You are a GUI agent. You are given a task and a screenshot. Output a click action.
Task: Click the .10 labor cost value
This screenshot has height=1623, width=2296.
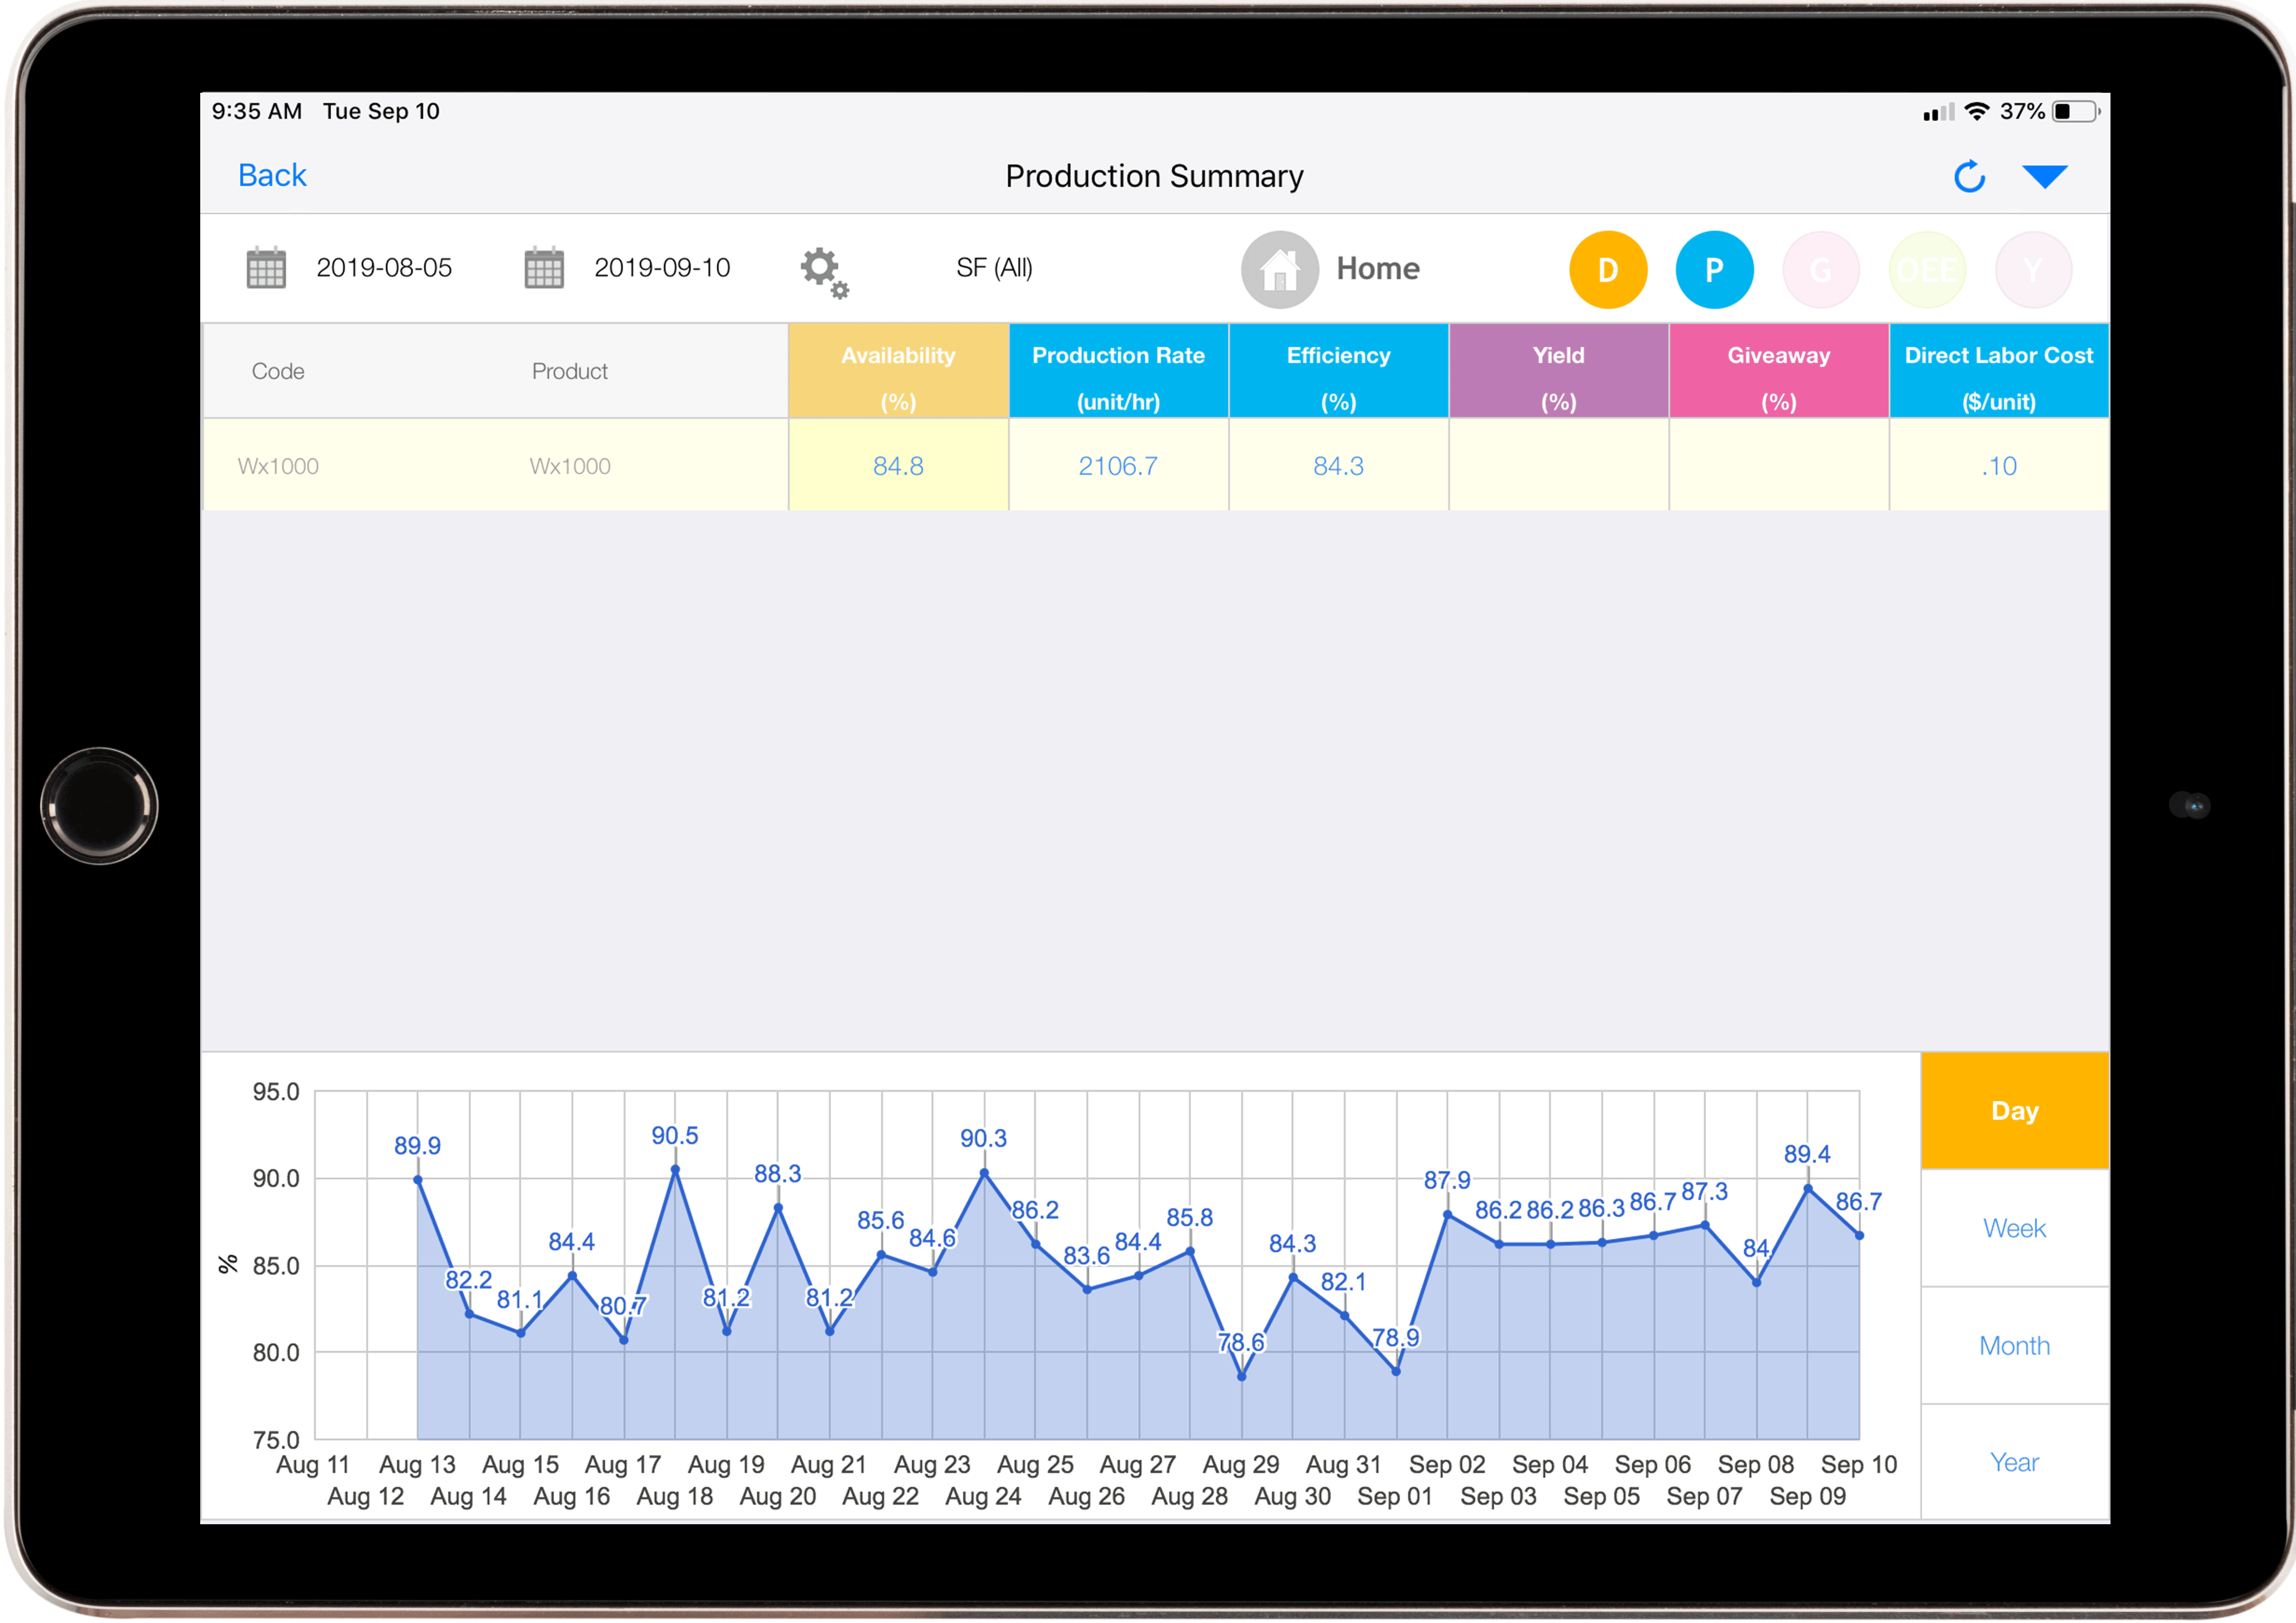click(x=1998, y=466)
